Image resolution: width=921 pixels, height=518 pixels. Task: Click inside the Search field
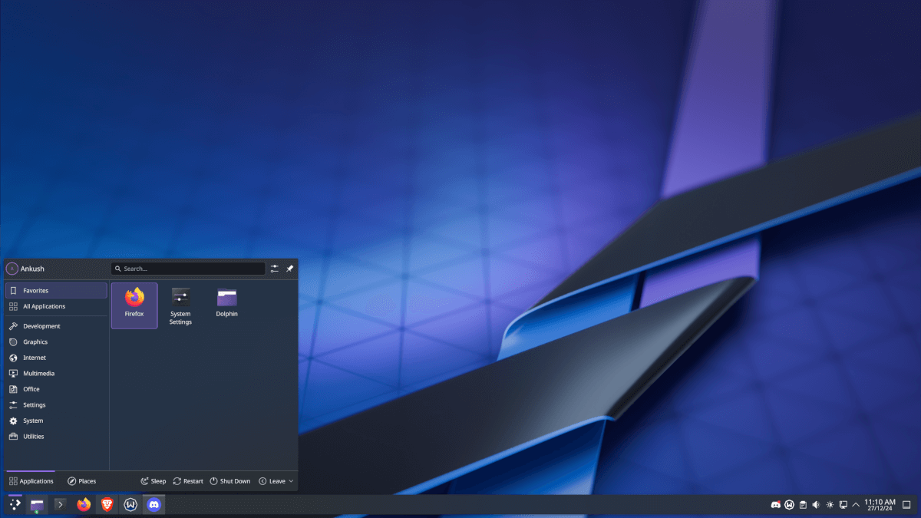click(188, 269)
